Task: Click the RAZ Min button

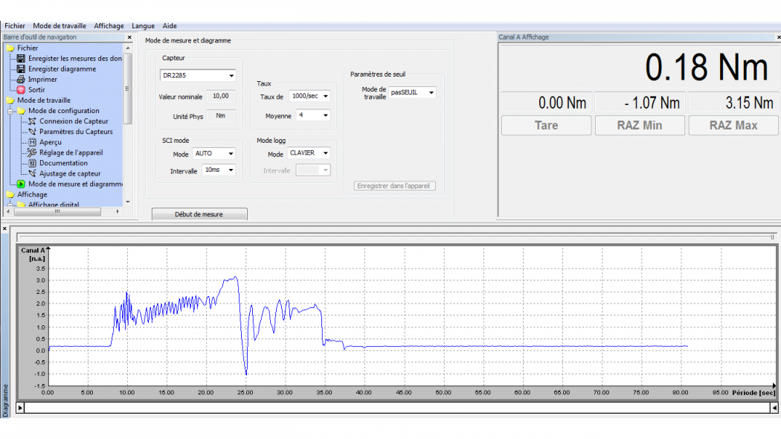Action: pyautogui.click(x=640, y=126)
